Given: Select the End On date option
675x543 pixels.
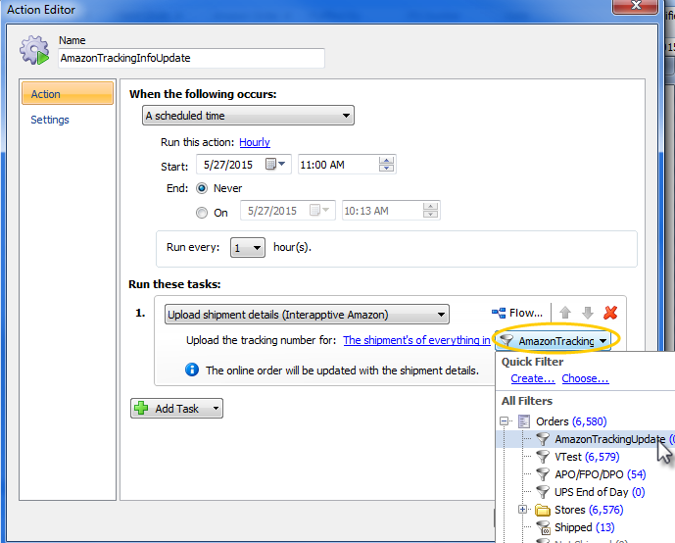Looking at the screenshot, I should pos(202,213).
